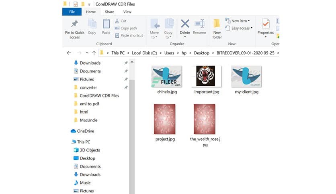Open recent locations dropdown arrow

click(x=87, y=53)
